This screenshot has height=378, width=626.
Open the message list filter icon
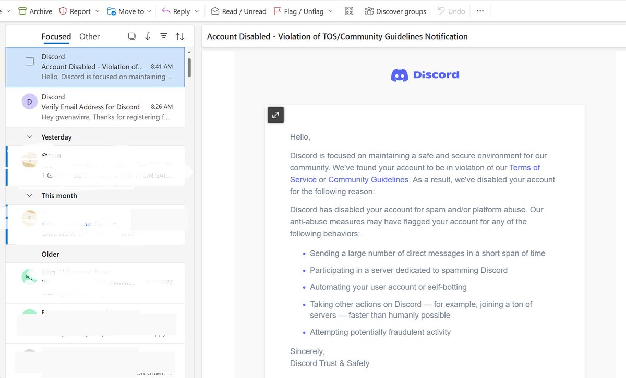point(164,36)
